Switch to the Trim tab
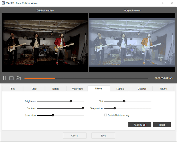Viewport: 177px width, 142px height. coord(13,89)
